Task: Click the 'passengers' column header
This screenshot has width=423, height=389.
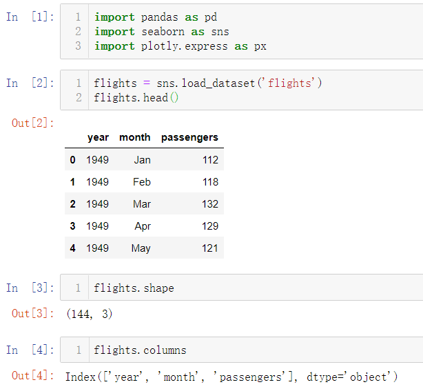Action: coord(189,137)
